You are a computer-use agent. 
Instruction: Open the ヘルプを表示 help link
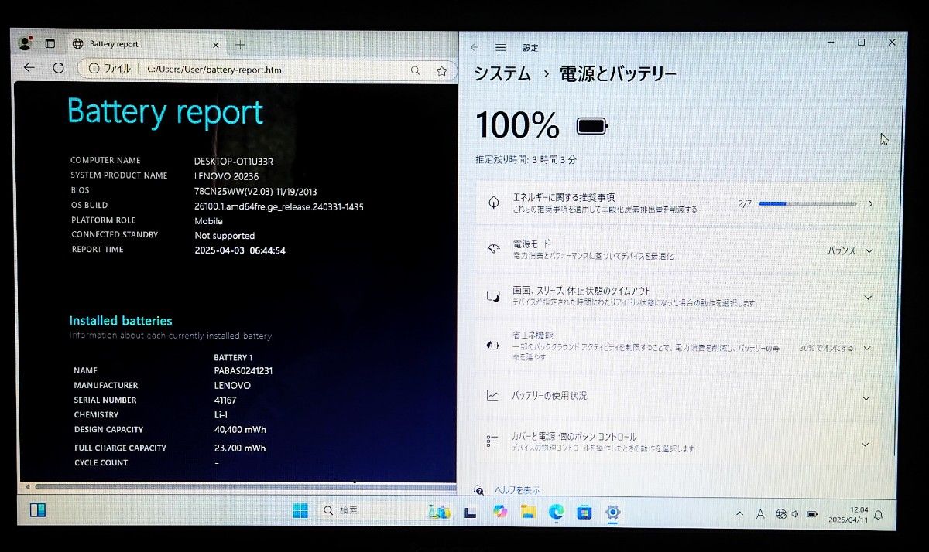click(x=518, y=490)
